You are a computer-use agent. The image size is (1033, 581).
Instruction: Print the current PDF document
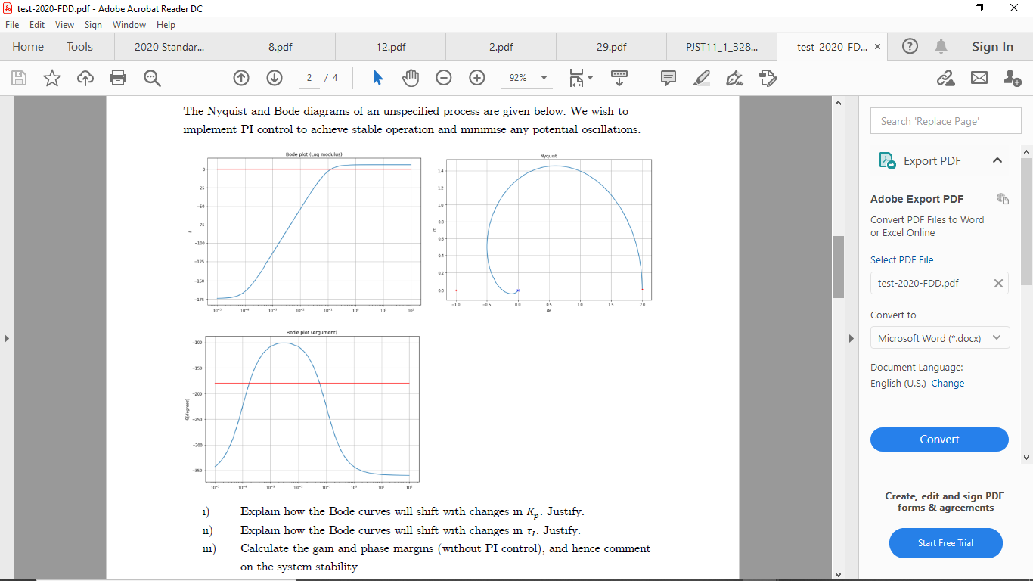tap(117, 78)
